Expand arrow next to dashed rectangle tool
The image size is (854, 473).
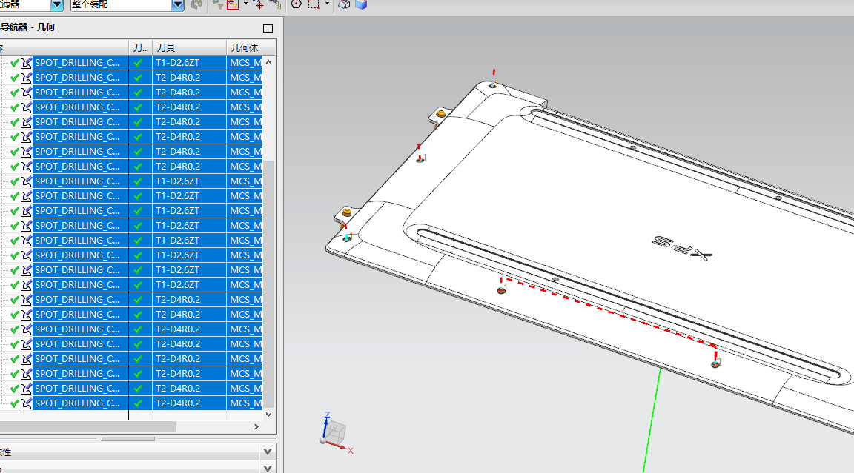coord(327,4)
